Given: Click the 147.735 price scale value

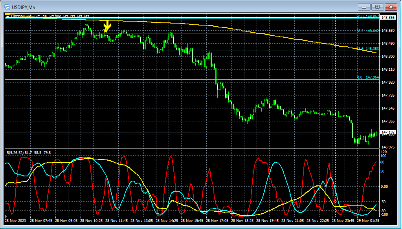Looking at the screenshot, I should pyautogui.click(x=388, y=95).
